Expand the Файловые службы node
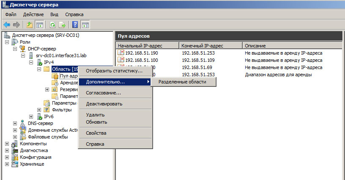This screenshot has width=345, height=180. 15,137
